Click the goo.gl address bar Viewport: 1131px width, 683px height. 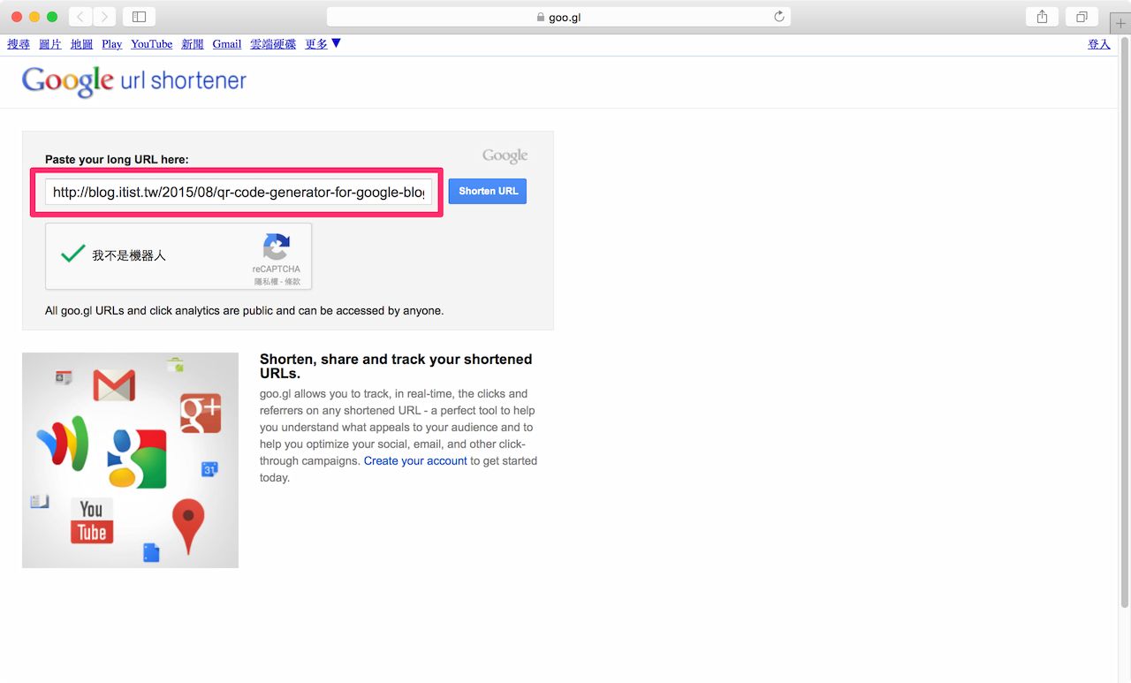click(558, 17)
